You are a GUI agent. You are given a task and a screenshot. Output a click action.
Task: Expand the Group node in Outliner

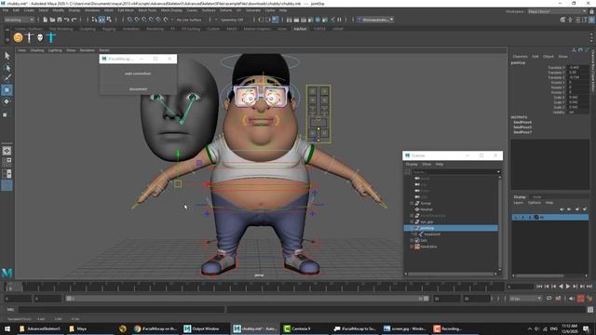point(412,203)
